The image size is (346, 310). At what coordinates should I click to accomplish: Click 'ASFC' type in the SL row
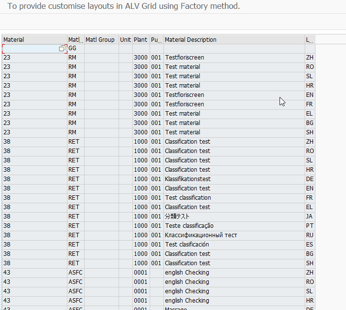coord(76,291)
